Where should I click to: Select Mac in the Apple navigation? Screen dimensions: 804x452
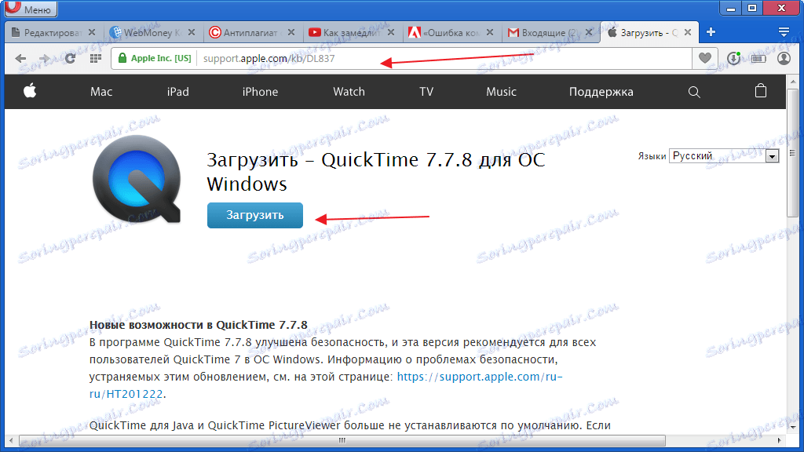click(101, 91)
